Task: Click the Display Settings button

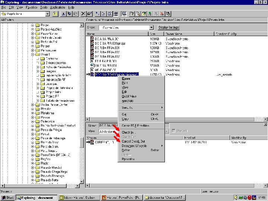Action: [169, 28]
